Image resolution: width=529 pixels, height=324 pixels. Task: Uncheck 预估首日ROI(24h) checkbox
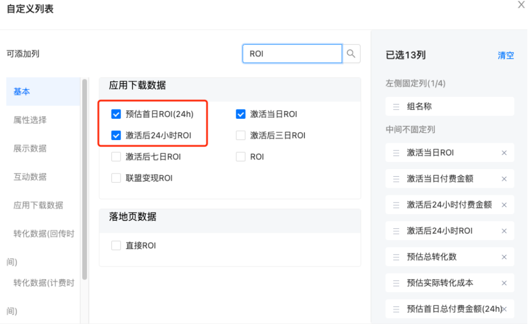[x=116, y=114]
